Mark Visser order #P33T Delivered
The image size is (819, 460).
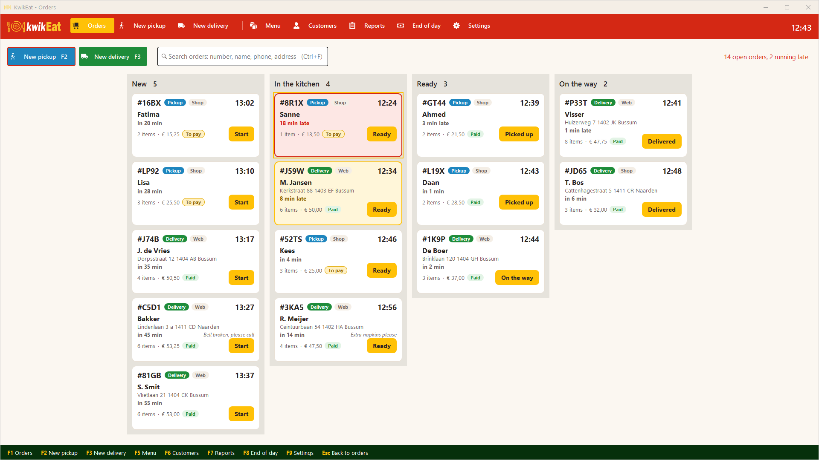662,141
